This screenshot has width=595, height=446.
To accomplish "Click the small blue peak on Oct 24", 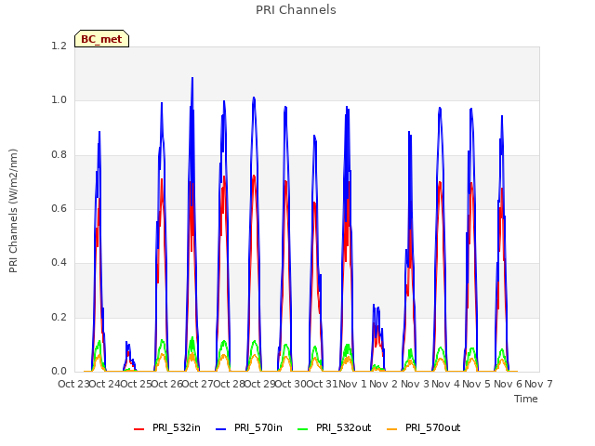I will [126, 342].
